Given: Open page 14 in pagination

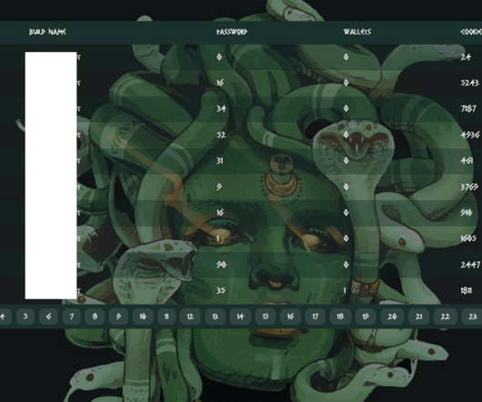Looking at the screenshot, I should [x=240, y=317].
